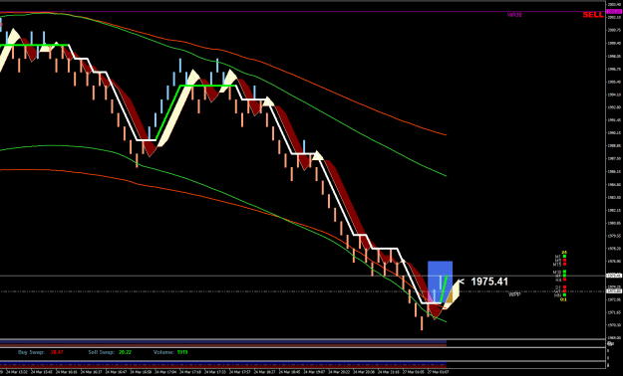Click the Sell Swap value 20.22
This screenshot has height=376, width=623.
point(125,352)
